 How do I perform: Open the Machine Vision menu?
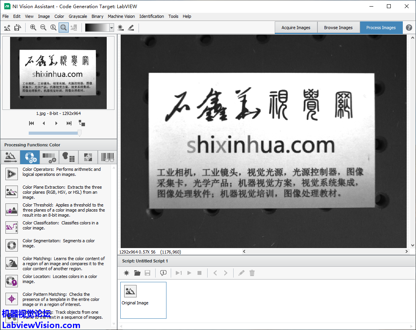coord(121,16)
